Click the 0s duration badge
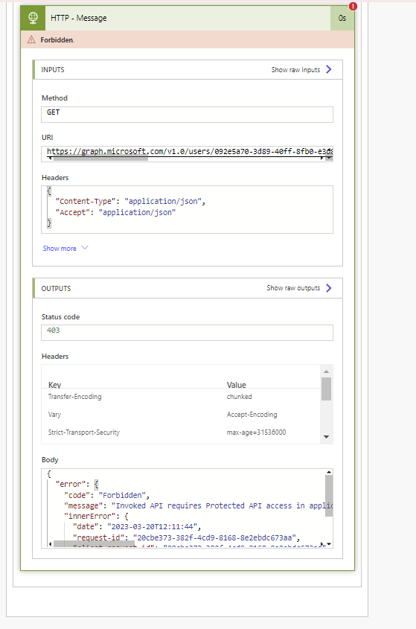The width and height of the screenshot is (416, 629). click(342, 18)
